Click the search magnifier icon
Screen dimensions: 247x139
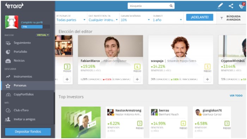click(x=171, y=6)
